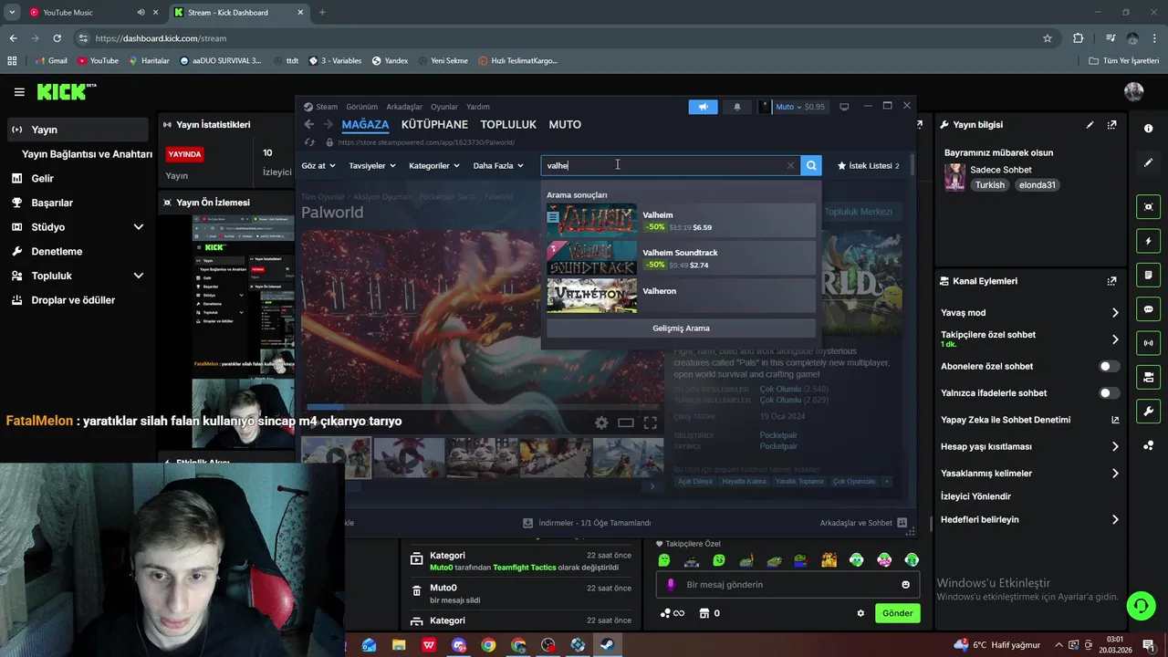1168x657 pixels.
Task: Open Palworld video player settings gear
Action: tap(601, 422)
